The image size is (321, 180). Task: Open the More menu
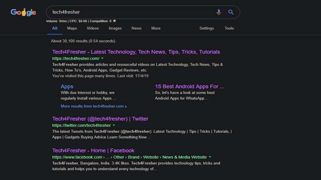156,28
